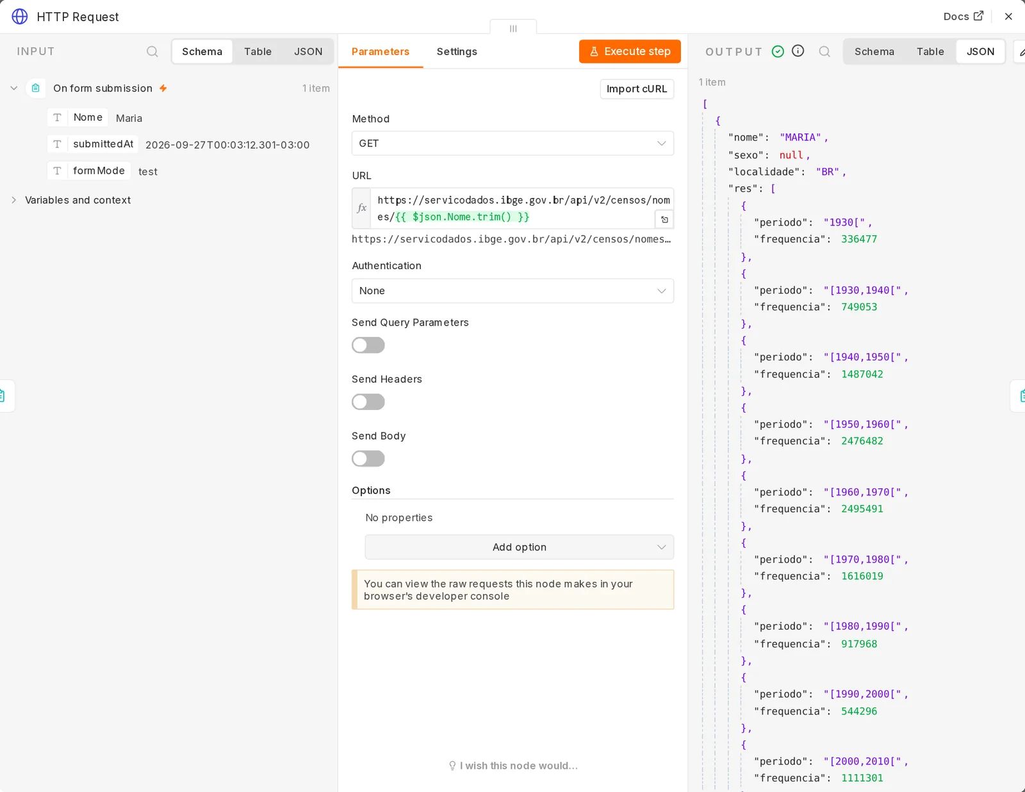Screen dimensions: 1025x792
Task: Search the output data
Action: click(x=824, y=51)
